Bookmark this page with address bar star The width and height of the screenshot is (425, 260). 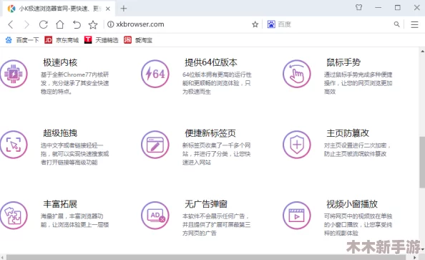pos(255,24)
